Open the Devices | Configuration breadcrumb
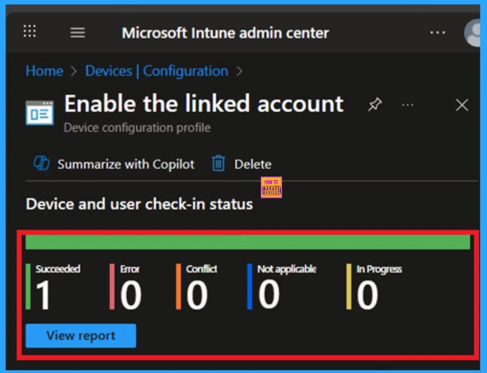The height and width of the screenshot is (373, 487). click(157, 71)
